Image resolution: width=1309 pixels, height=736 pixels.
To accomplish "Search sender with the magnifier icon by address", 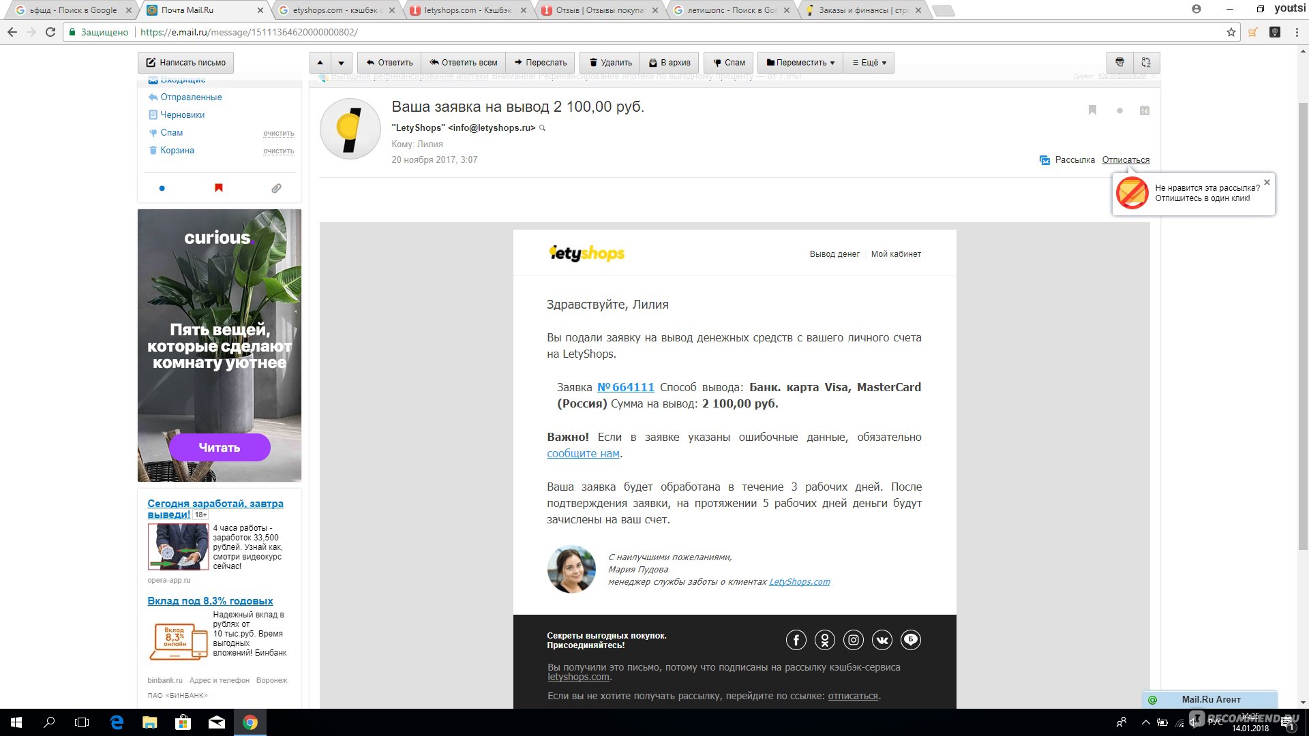I will [x=542, y=128].
